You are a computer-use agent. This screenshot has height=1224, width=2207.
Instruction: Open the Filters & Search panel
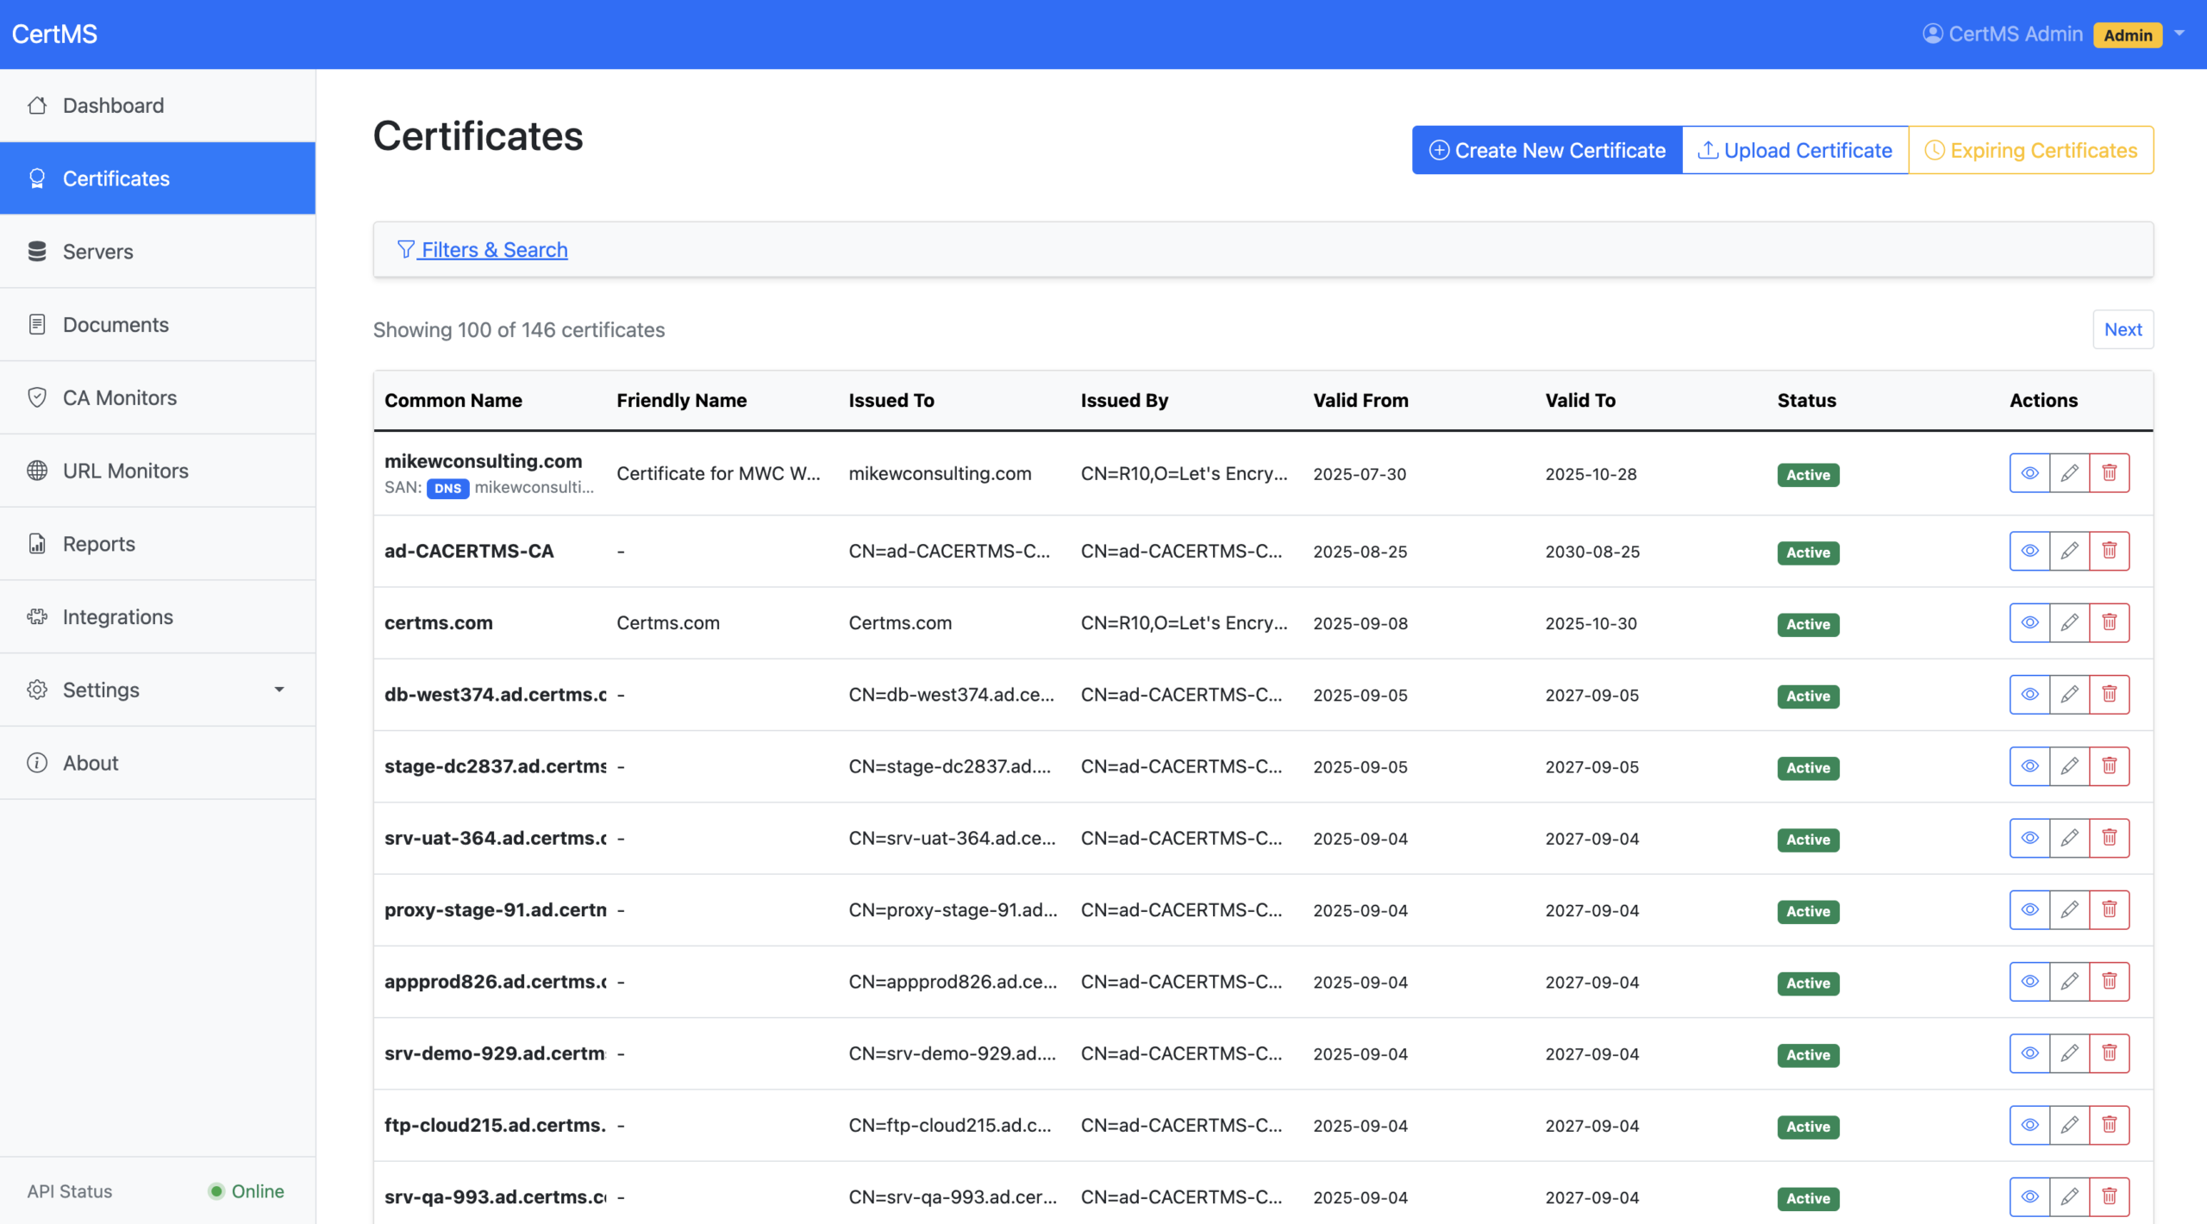click(x=483, y=250)
